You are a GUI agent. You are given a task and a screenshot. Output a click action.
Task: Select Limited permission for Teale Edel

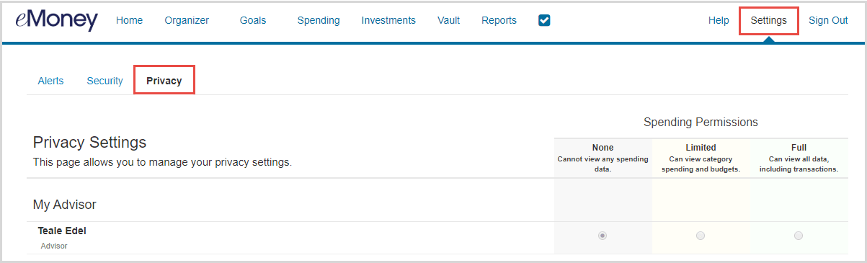701,236
